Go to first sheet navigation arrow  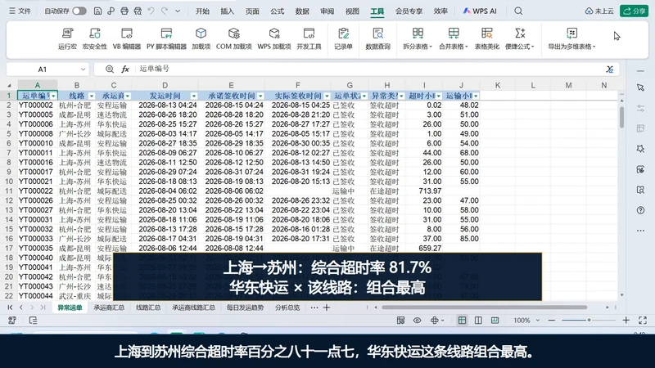coord(10,307)
